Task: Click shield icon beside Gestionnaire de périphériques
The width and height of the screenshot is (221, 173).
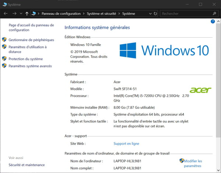Action: coord(4,40)
